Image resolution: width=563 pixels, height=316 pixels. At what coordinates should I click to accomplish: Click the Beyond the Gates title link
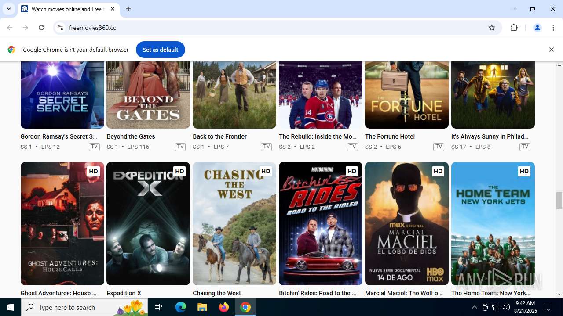click(x=131, y=136)
